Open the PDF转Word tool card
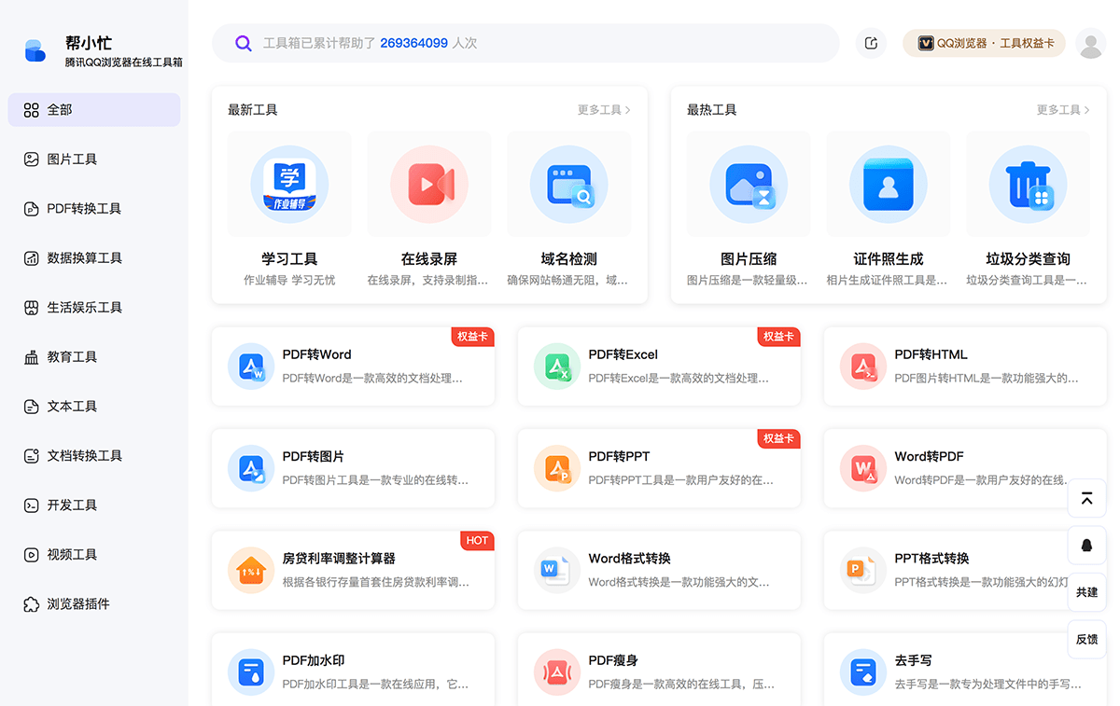 (x=353, y=366)
